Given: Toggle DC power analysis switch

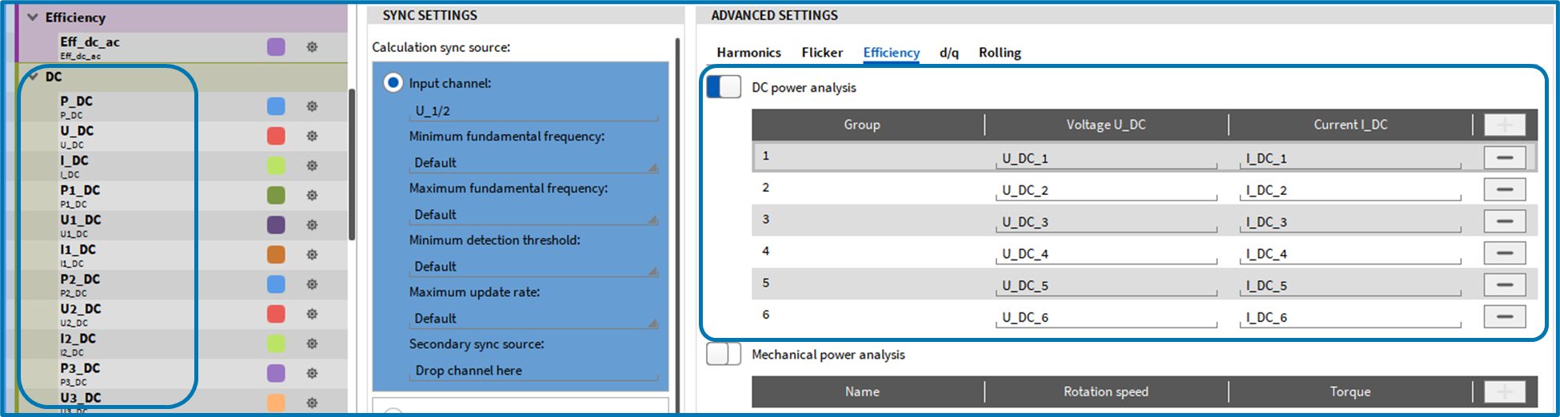Looking at the screenshot, I should [724, 87].
